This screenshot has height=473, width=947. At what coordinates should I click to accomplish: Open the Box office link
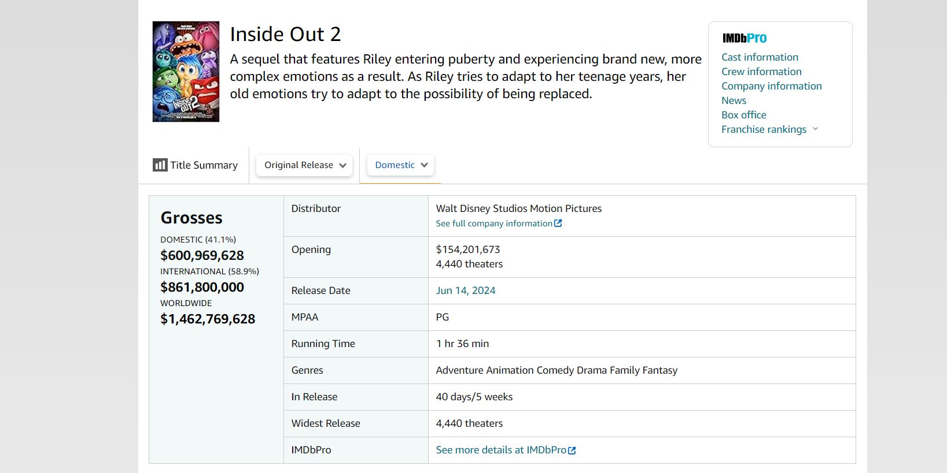(743, 115)
